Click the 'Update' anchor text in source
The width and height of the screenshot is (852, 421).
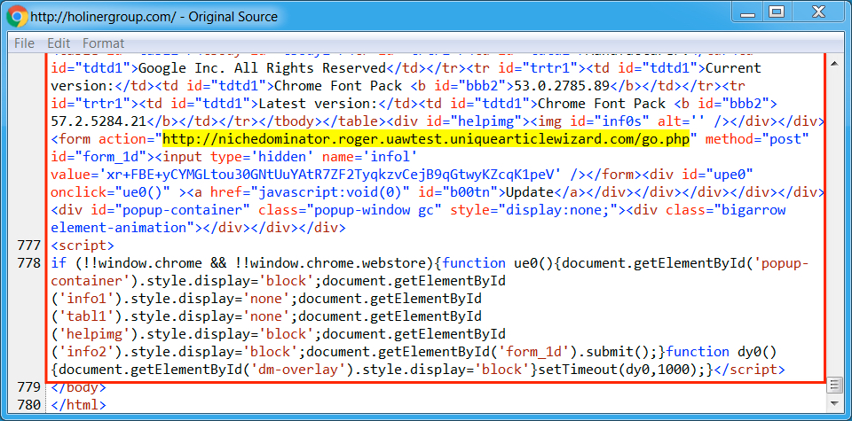tap(530, 192)
